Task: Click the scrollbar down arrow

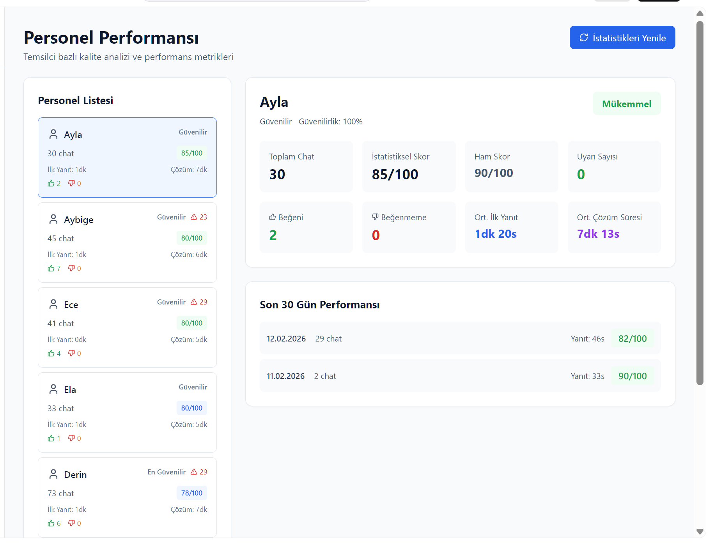Action: click(x=700, y=532)
